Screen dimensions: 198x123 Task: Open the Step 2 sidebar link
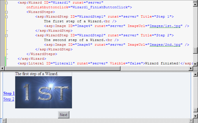point(9,99)
